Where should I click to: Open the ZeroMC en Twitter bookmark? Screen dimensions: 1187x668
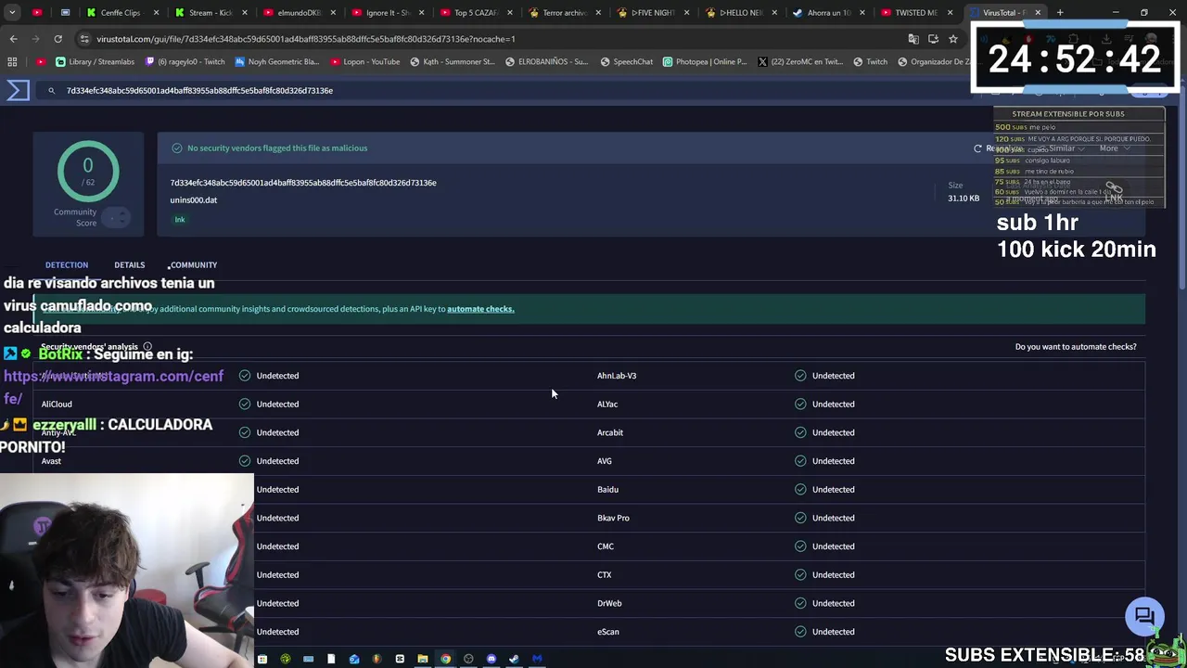click(x=799, y=61)
